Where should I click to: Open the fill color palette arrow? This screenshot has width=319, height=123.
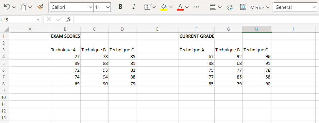170,7
